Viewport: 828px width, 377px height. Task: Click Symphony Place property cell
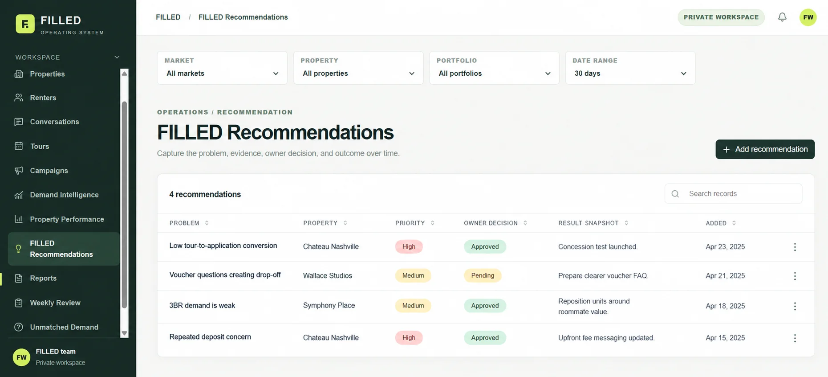(329, 305)
